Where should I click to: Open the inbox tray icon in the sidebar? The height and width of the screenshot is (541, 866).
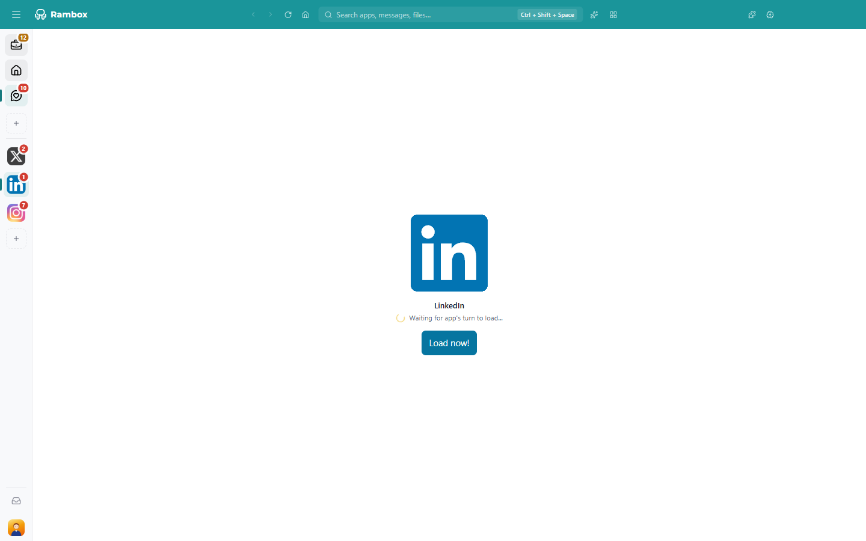(x=16, y=501)
